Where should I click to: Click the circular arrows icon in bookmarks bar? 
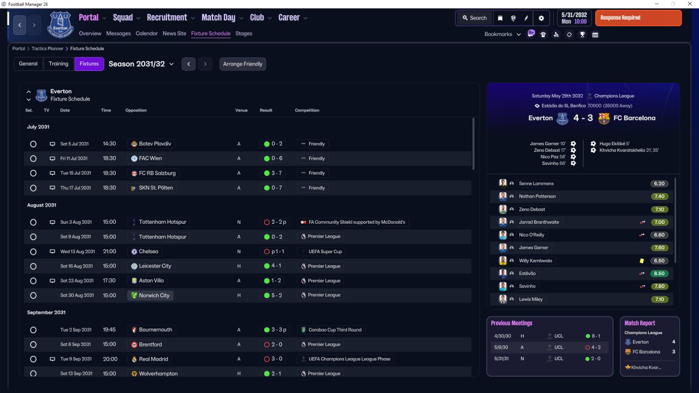click(569, 34)
